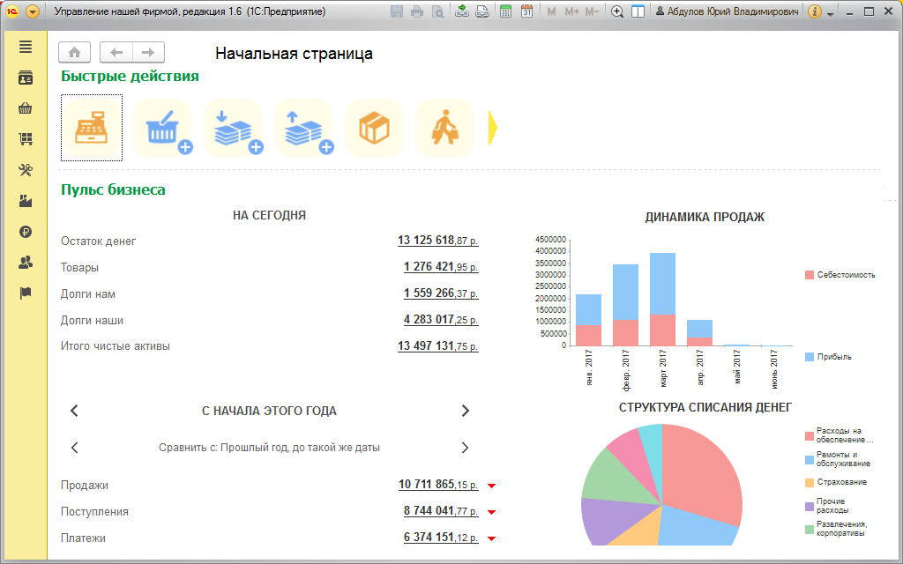903x564 pixels.
Task: Click the add basket quick action
Action: coord(162,129)
